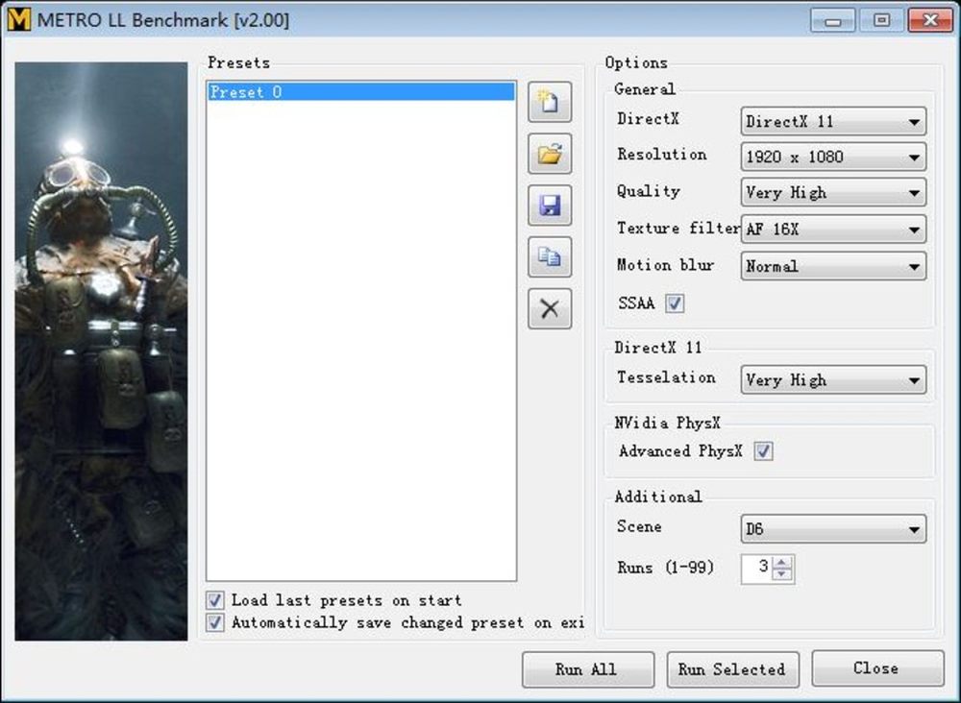Expand the Tesselation dropdown
The image size is (961, 703).
(x=833, y=379)
